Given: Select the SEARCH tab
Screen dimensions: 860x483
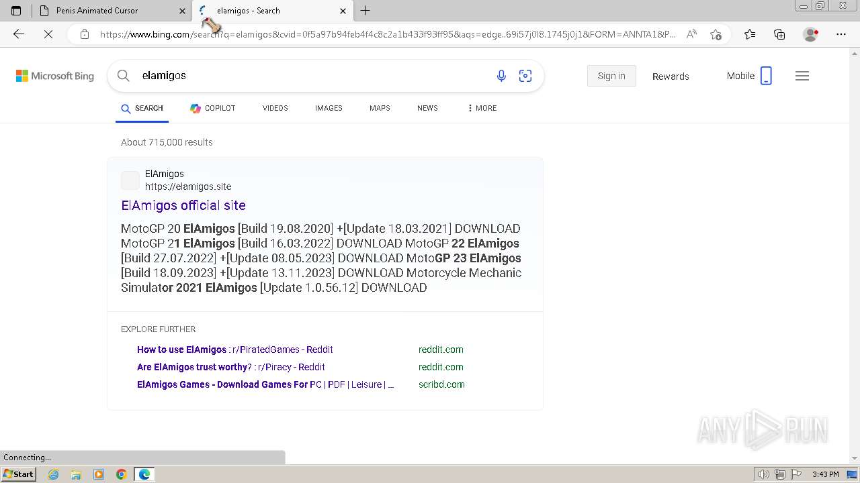Looking at the screenshot, I should 142,108.
